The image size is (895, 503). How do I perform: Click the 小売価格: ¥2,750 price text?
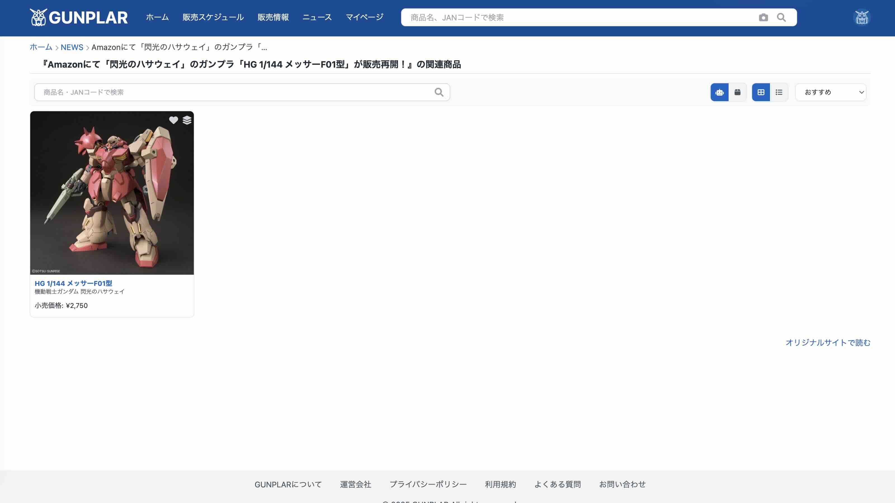(61, 305)
